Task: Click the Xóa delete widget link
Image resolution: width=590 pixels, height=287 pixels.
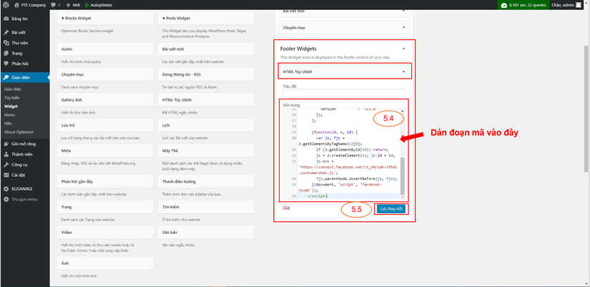Action: coord(286,207)
